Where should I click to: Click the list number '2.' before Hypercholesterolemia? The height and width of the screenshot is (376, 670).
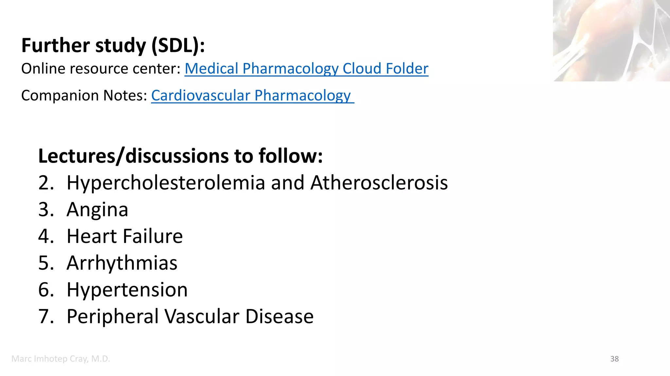tap(46, 183)
